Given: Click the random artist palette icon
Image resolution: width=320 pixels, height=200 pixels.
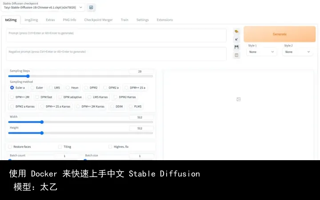Looking at the screenshot, I should click(236, 31).
